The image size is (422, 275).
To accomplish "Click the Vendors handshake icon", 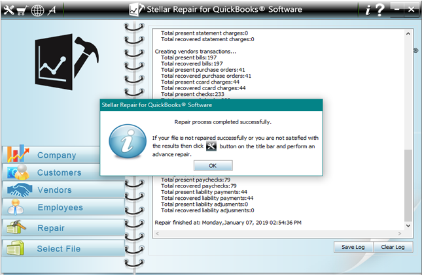I will coord(20,190).
